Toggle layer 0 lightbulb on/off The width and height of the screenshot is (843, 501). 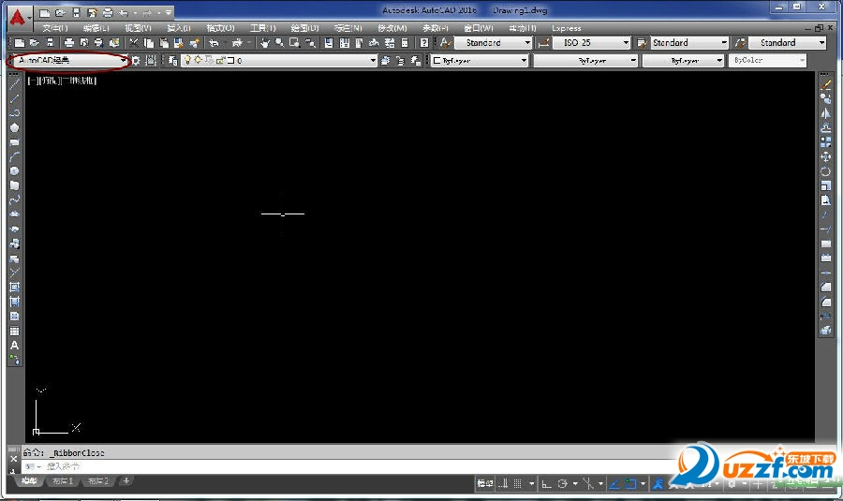[x=187, y=60]
